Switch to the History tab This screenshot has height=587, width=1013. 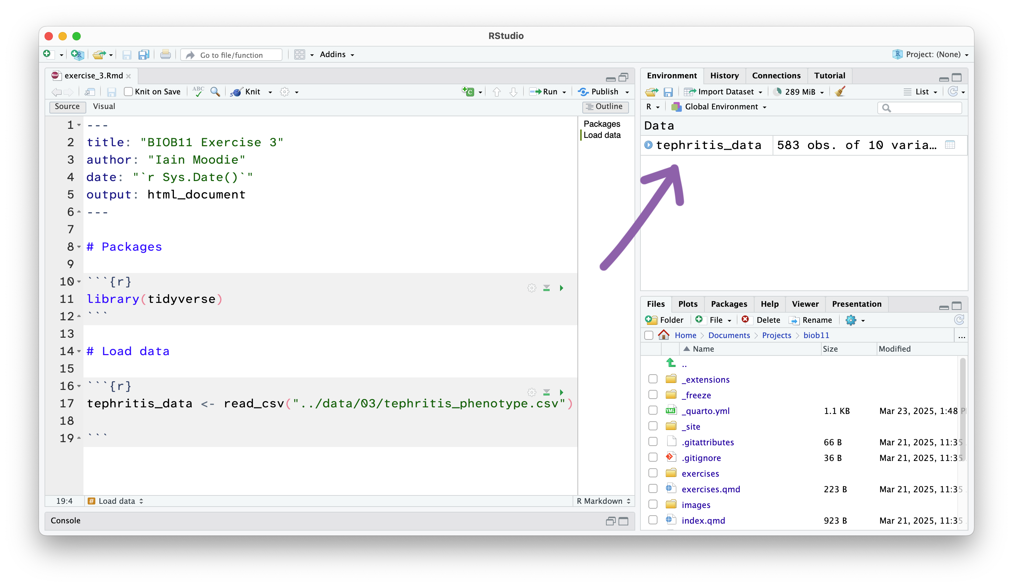pyautogui.click(x=724, y=76)
